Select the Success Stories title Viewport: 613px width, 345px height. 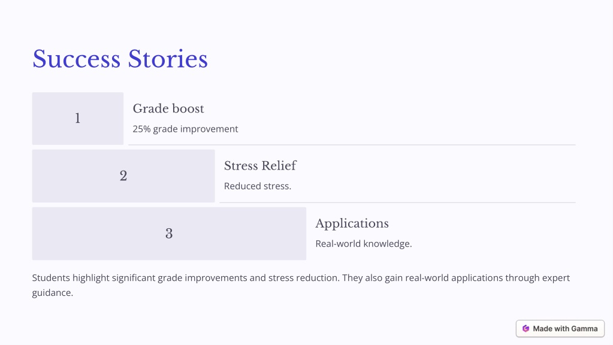(x=120, y=59)
